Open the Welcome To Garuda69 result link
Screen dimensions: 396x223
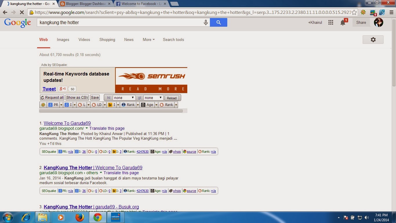pos(67,123)
